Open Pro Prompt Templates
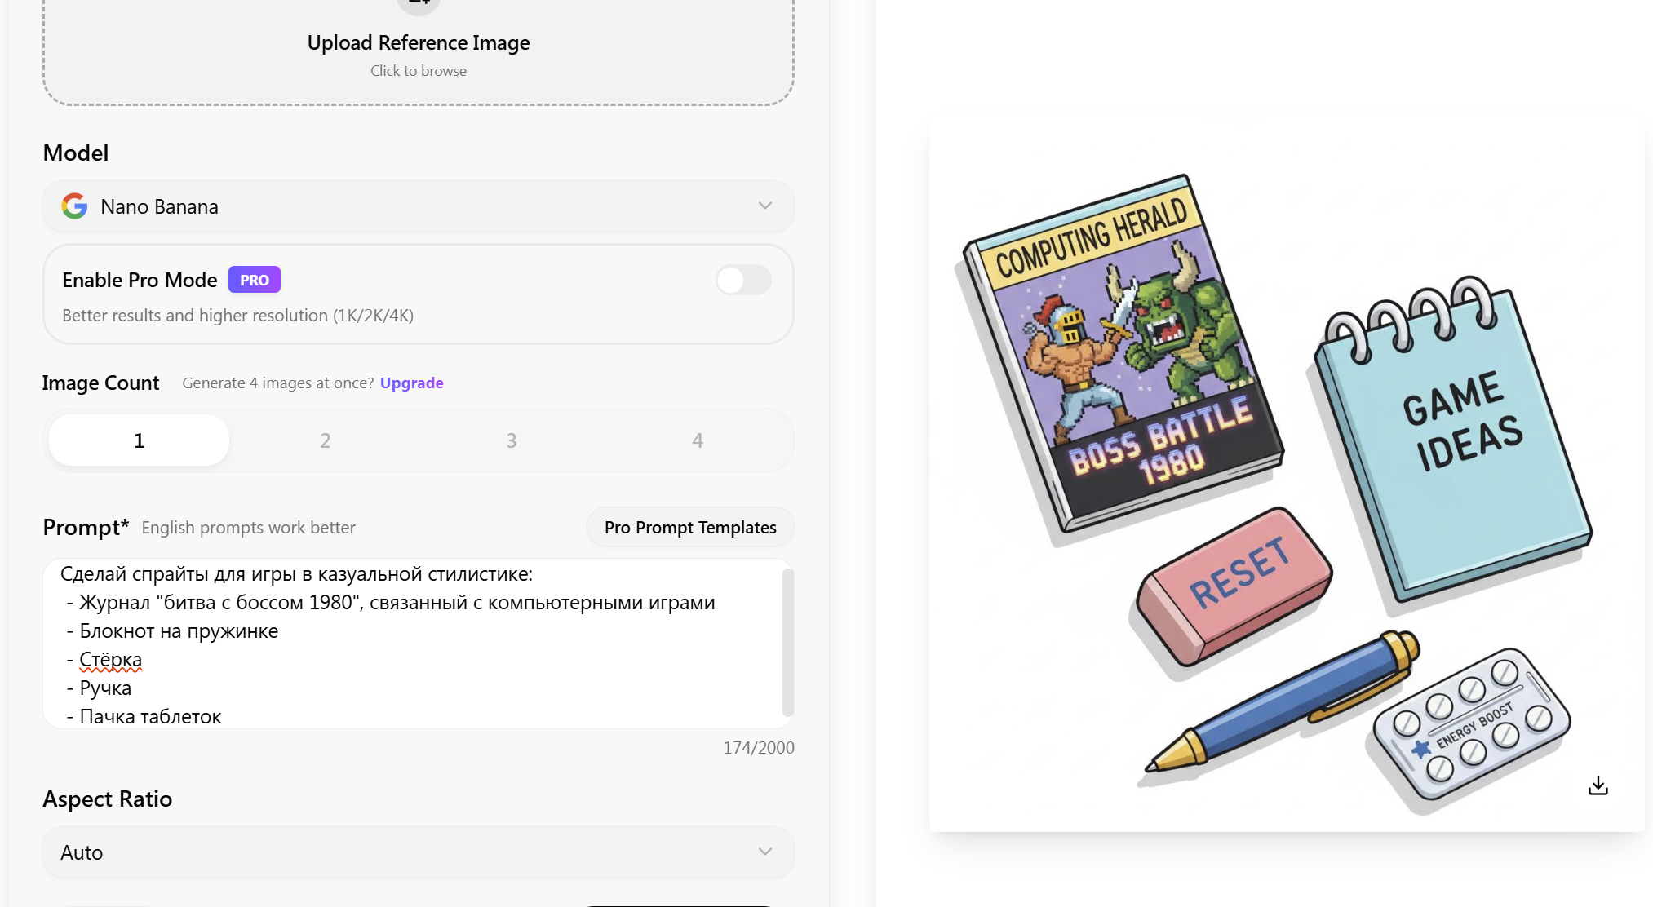This screenshot has height=907, width=1653. coord(689,528)
